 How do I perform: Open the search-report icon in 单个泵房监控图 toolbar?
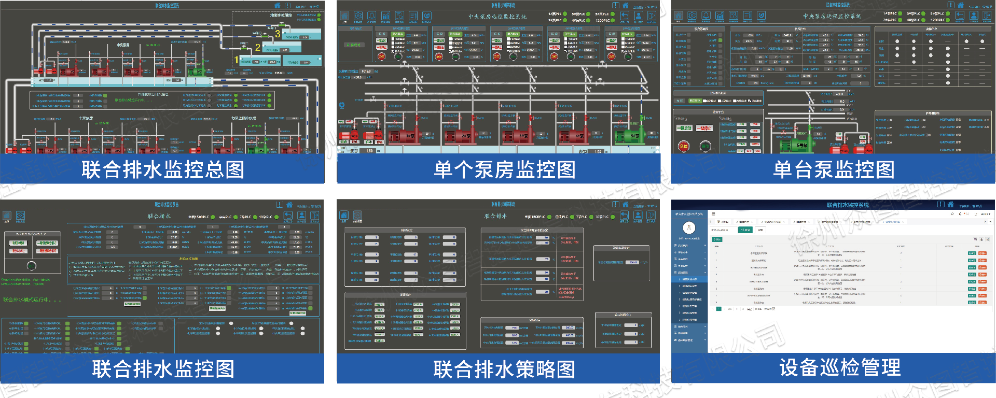point(399,16)
